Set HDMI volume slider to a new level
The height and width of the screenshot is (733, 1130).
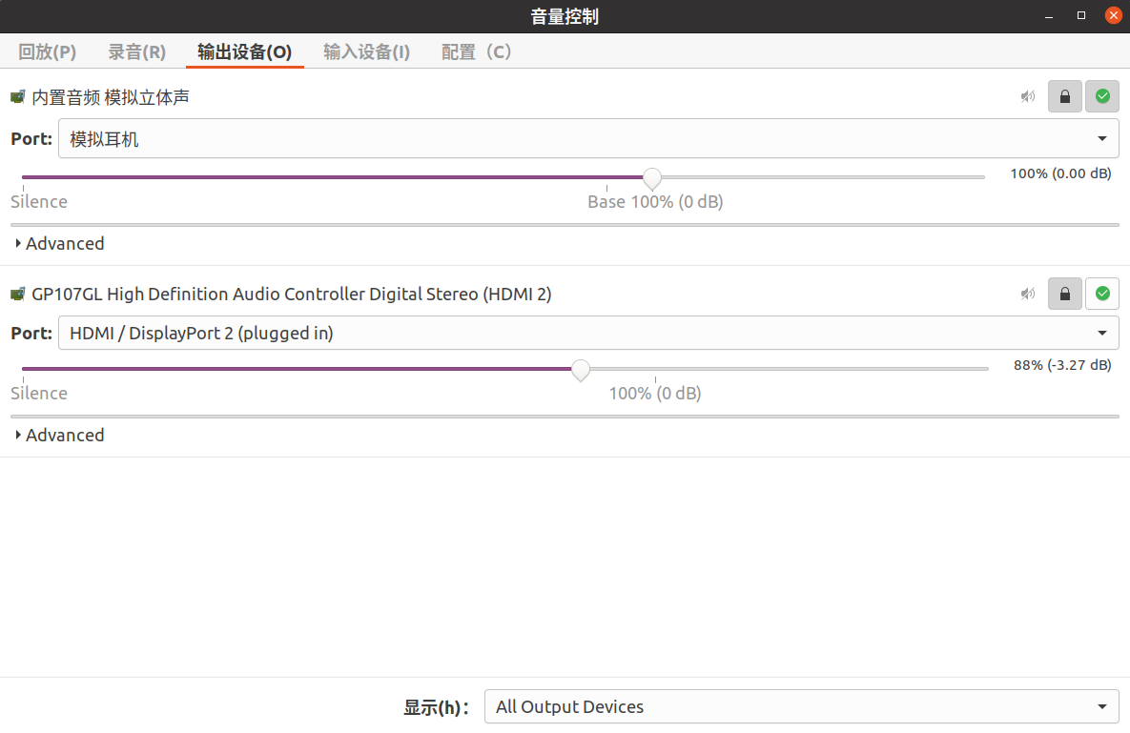[580, 369]
